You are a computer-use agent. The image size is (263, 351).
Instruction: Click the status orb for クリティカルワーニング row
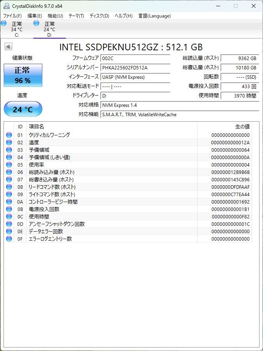click(x=9, y=135)
